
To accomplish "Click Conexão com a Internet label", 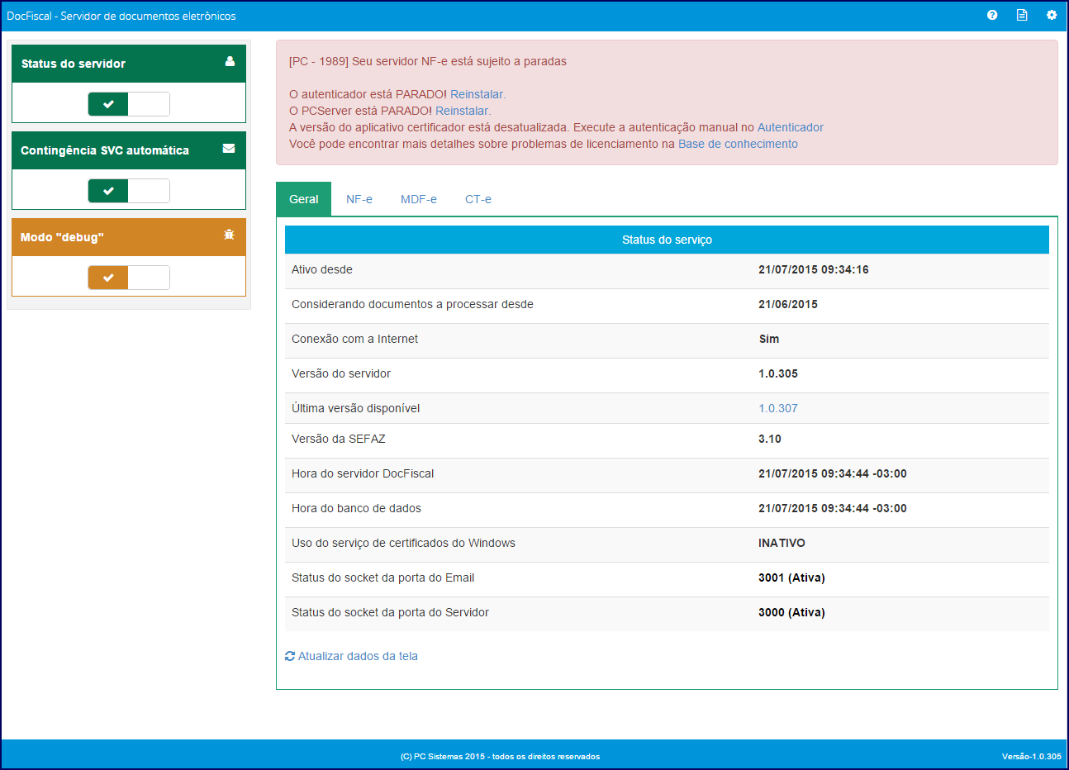I will click(354, 339).
